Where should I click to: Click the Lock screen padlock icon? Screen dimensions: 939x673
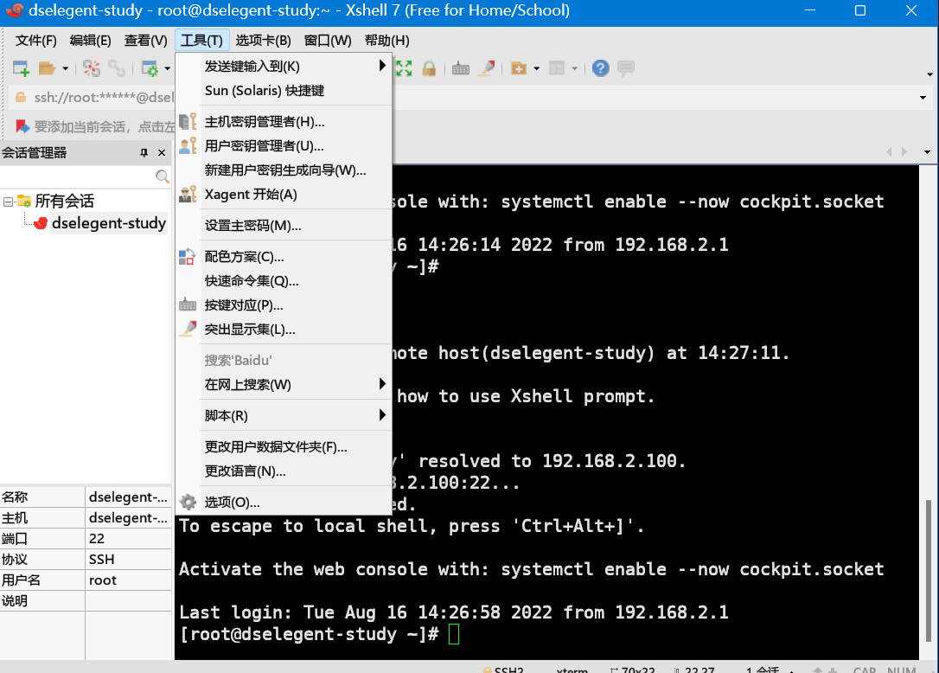[429, 68]
